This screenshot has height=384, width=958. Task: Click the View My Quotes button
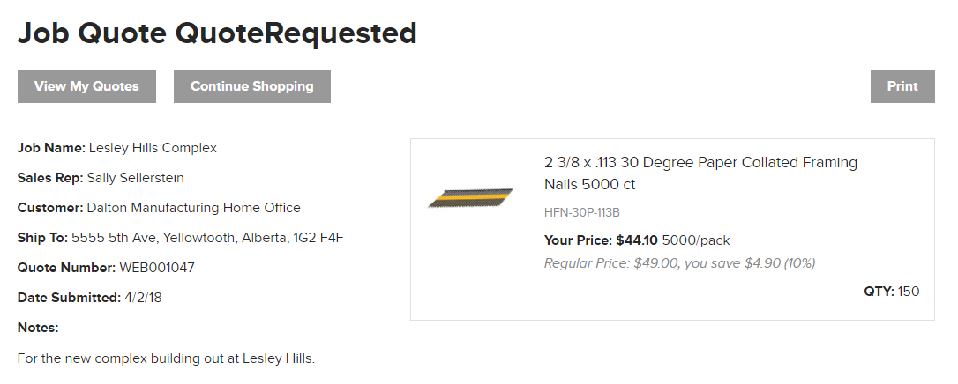tap(86, 86)
